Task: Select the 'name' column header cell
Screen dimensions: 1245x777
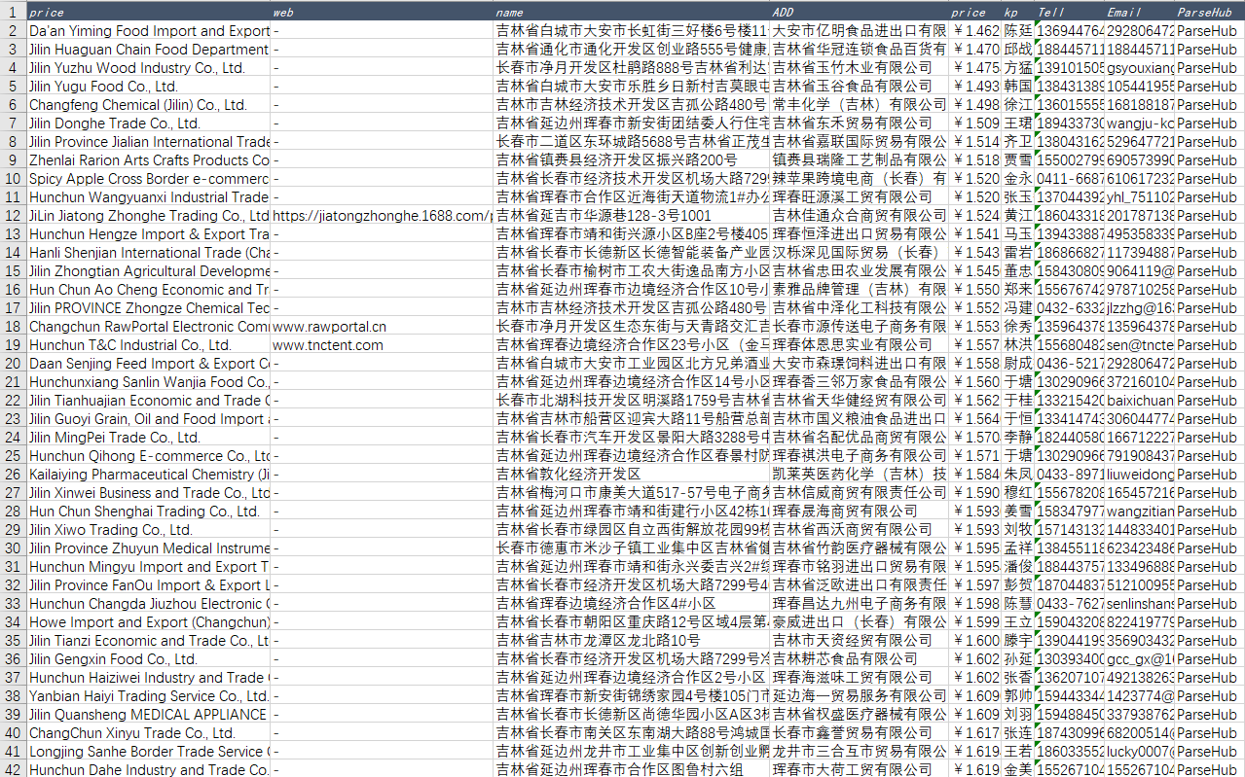Action: pyautogui.click(x=632, y=13)
